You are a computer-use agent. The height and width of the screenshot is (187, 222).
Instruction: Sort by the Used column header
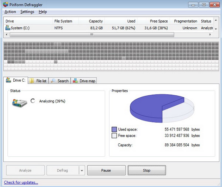tap(121, 21)
